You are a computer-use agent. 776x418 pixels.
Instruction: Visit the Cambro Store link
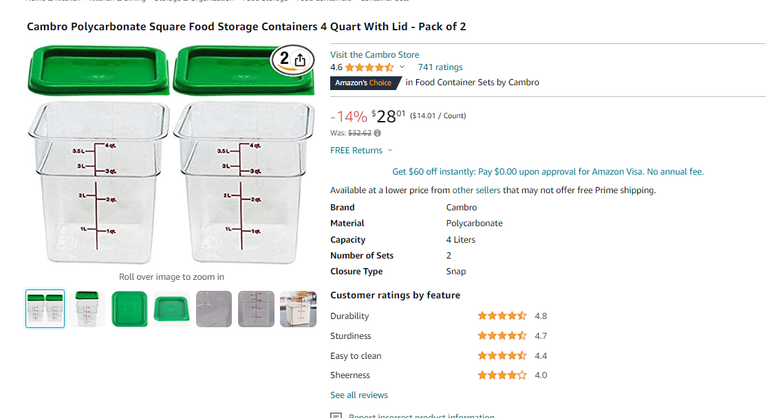375,54
